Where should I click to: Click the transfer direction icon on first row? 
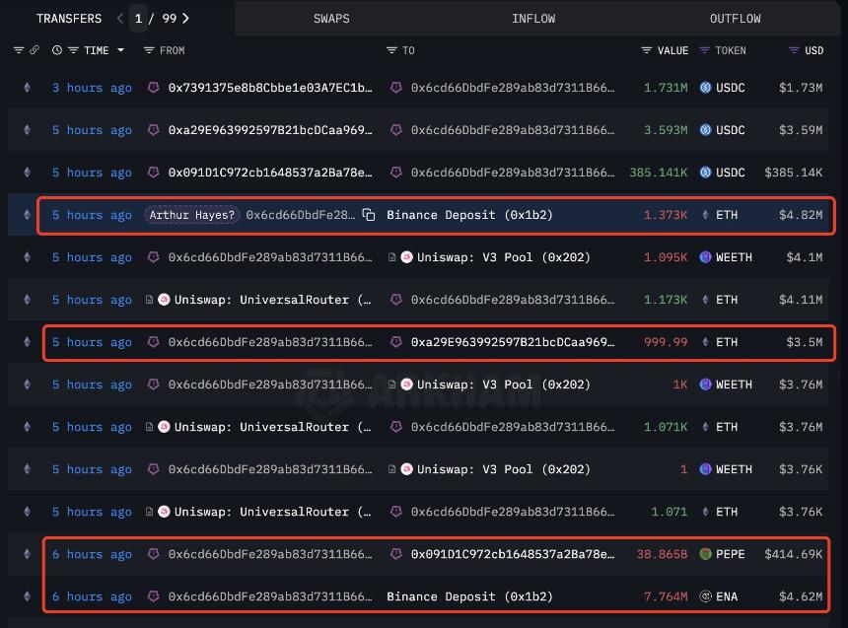coord(26,88)
